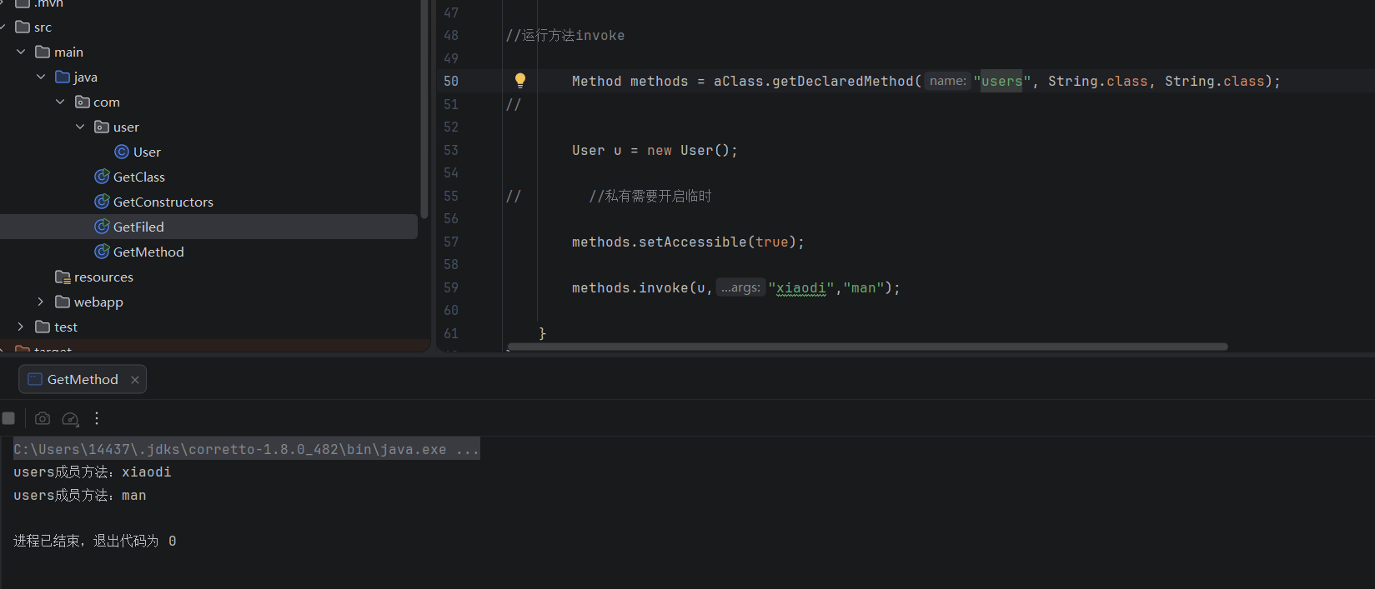
Task: Select GetClass in project tree
Action: click(x=139, y=177)
